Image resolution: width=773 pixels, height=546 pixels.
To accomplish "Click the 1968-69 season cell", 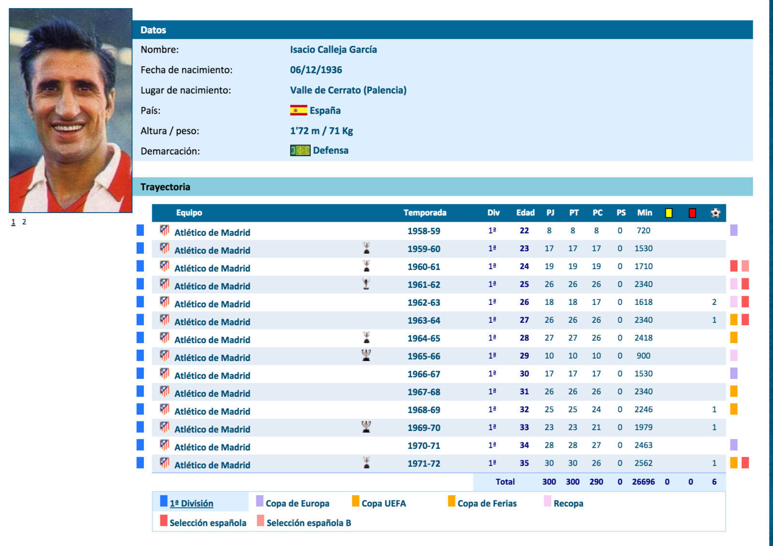I will pos(424,410).
